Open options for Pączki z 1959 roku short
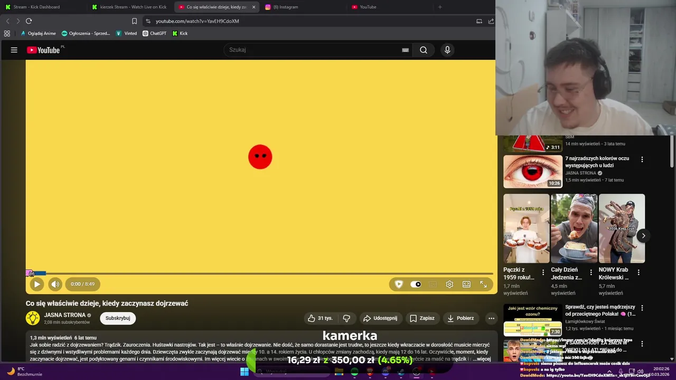Screen dimensions: 676x380 (543, 273)
